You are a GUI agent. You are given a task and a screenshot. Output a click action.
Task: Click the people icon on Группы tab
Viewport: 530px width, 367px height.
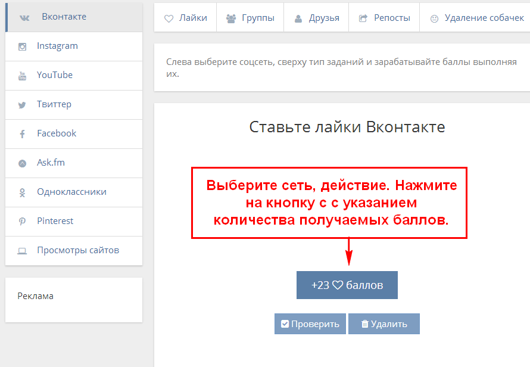(x=231, y=18)
